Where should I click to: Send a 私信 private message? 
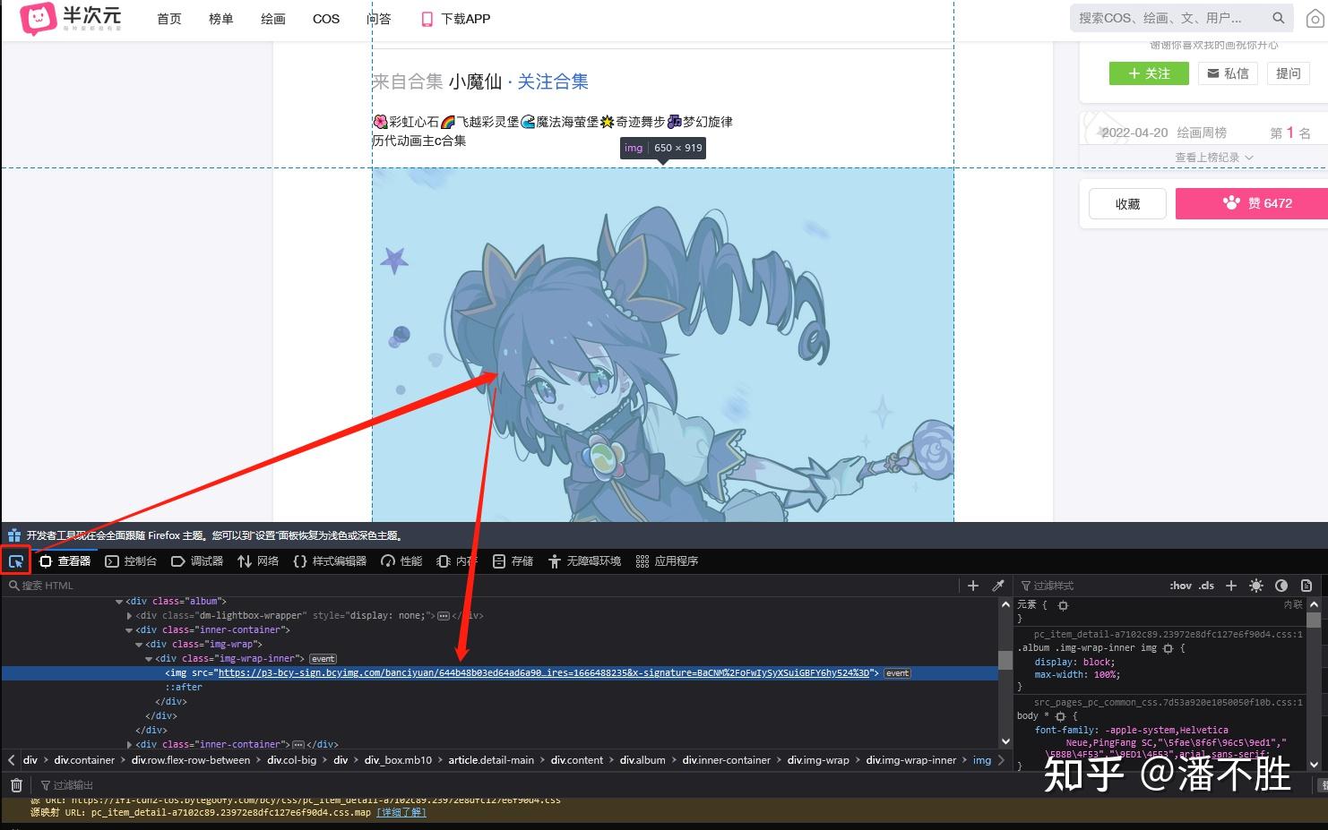(1228, 73)
